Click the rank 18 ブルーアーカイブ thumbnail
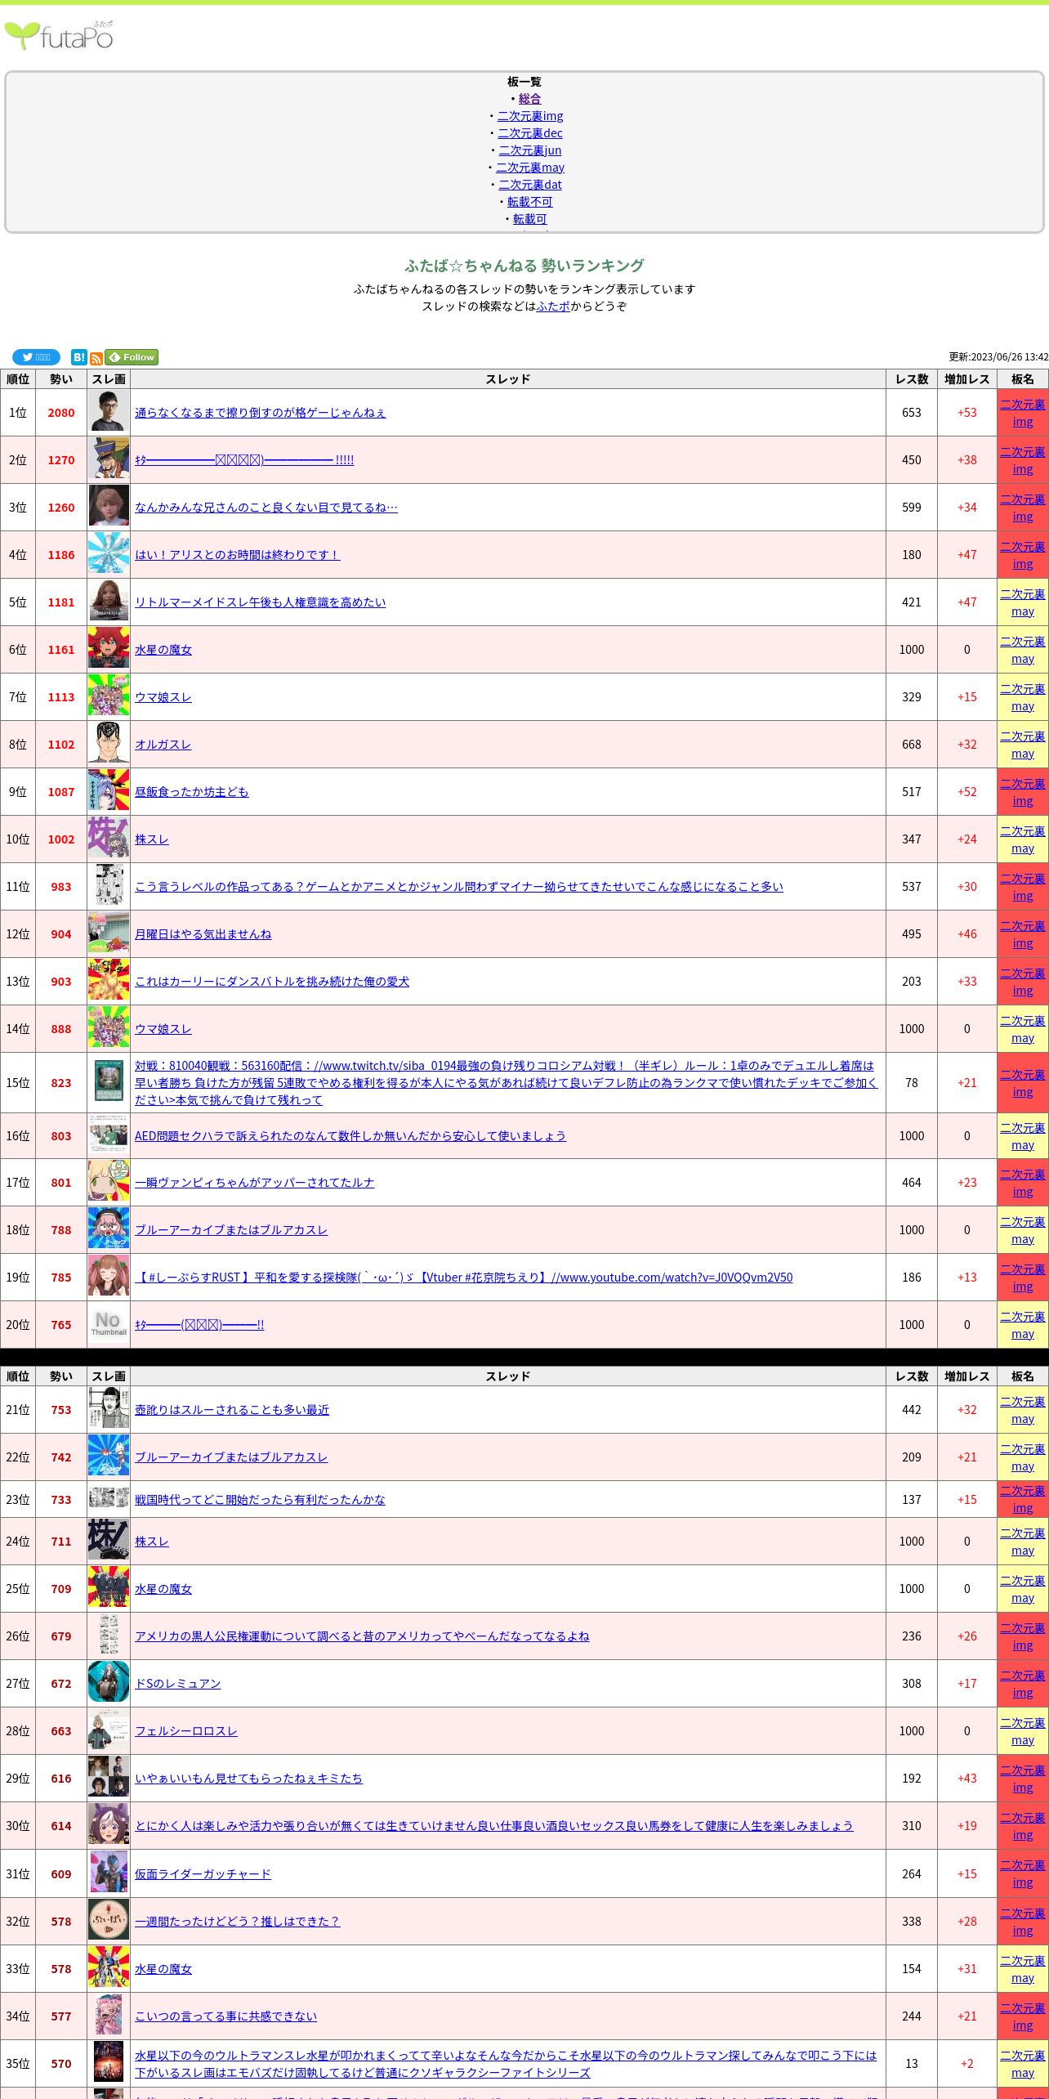This screenshot has height=2099, width=1049. coord(109,1229)
